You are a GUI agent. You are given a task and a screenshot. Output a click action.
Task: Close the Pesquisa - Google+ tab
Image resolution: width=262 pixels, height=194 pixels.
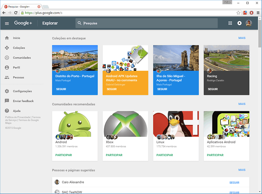39,7
